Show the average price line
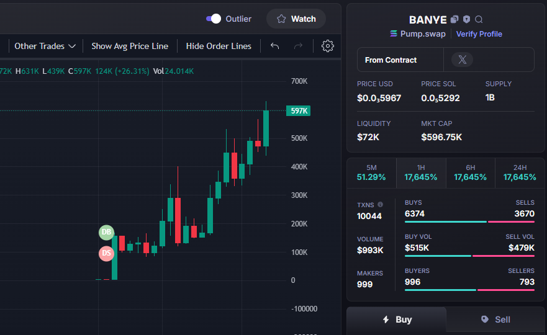 click(130, 46)
